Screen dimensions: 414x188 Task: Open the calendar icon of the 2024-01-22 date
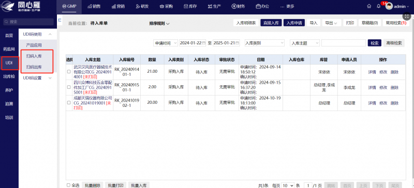point(203,43)
